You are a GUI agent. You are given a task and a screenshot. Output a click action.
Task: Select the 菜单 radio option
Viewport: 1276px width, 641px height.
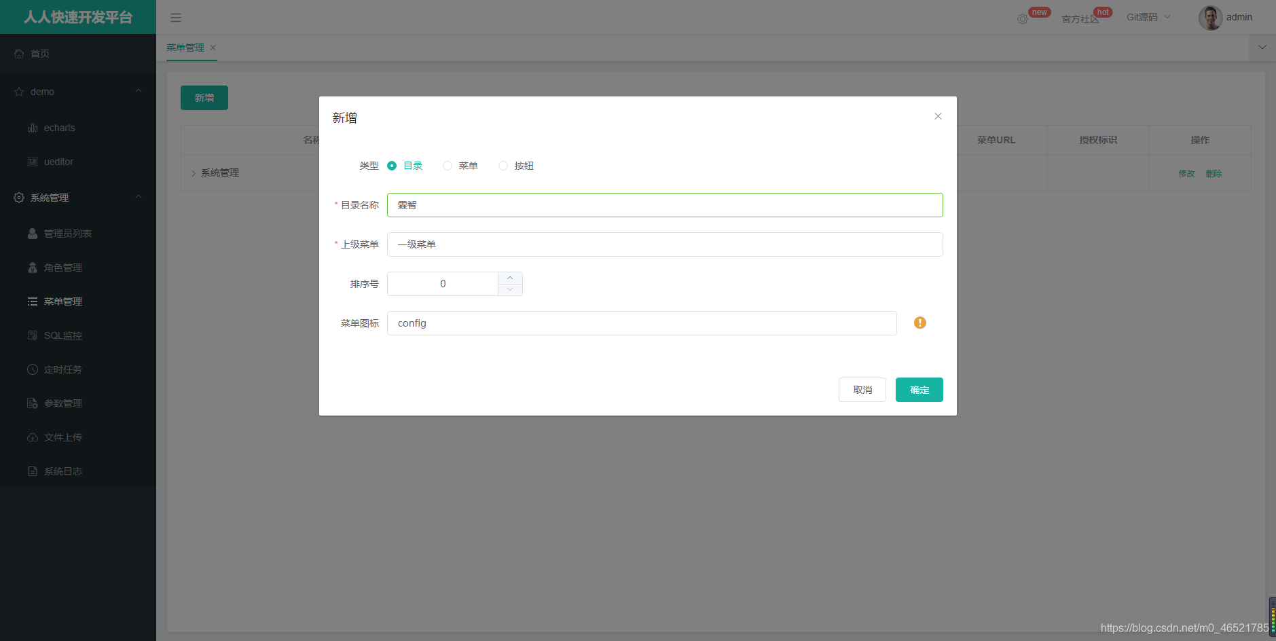tap(447, 165)
